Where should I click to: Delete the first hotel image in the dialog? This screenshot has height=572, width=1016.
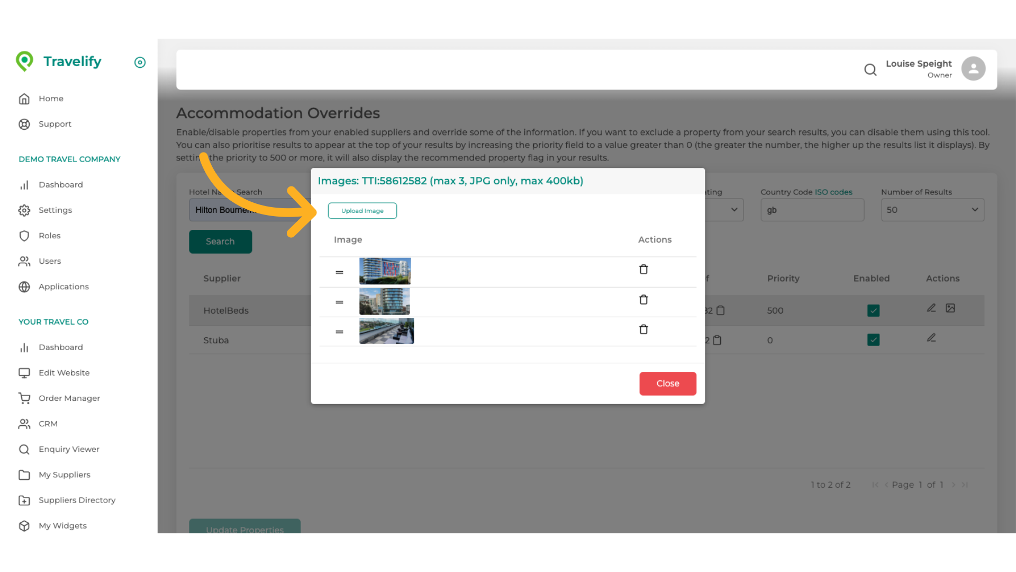coord(643,269)
